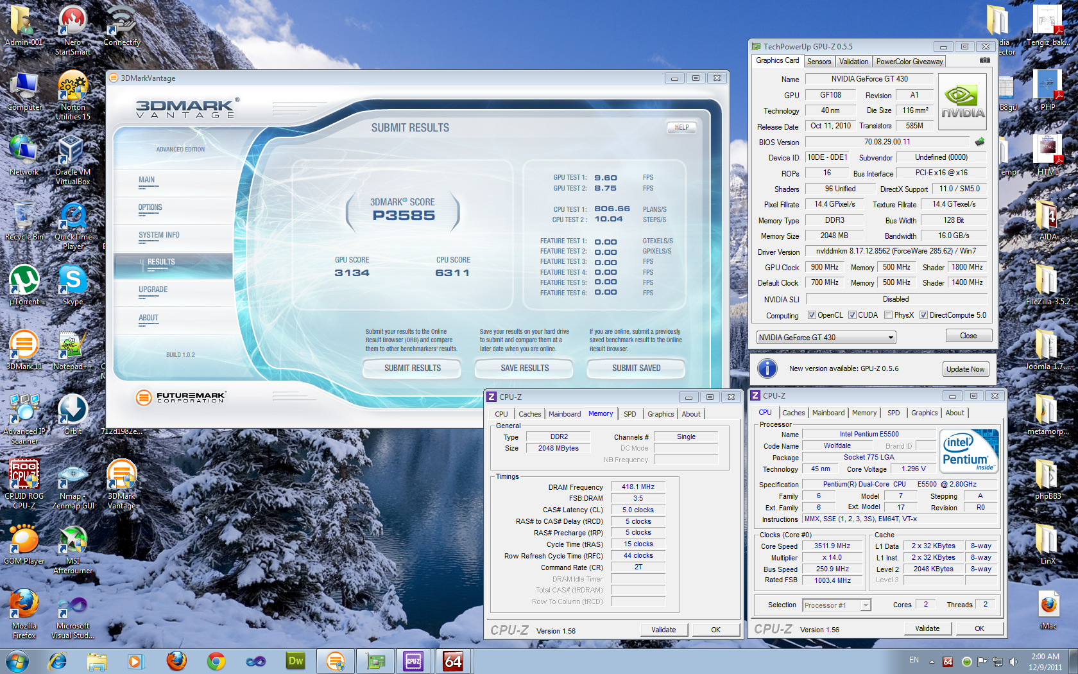Viewport: 1078px width, 674px height.
Task: Toggle the DirectCompute 5.0 checkbox
Action: pyautogui.click(x=923, y=315)
